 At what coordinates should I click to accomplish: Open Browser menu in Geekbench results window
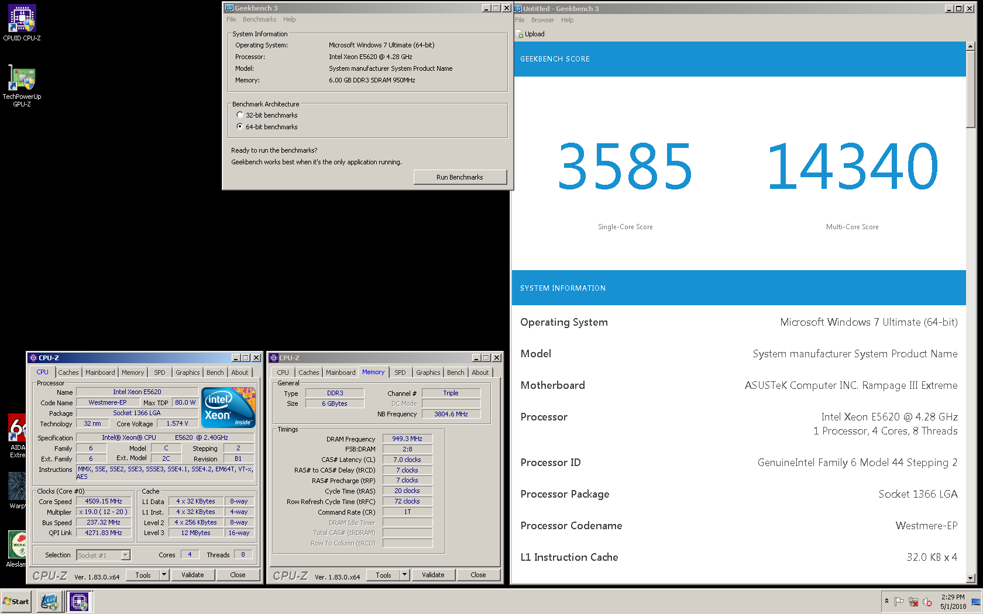tap(542, 20)
